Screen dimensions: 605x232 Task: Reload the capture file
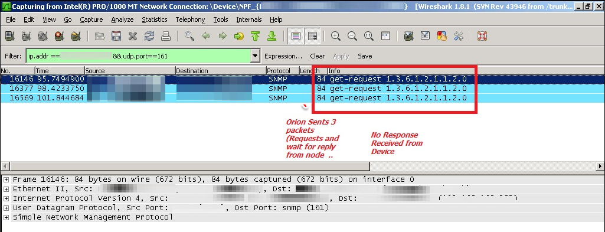[x=149, y=36]
